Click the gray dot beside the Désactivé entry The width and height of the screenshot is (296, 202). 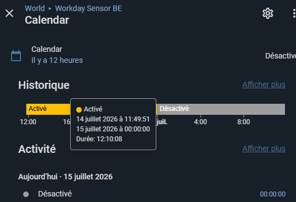coord(26,194)
